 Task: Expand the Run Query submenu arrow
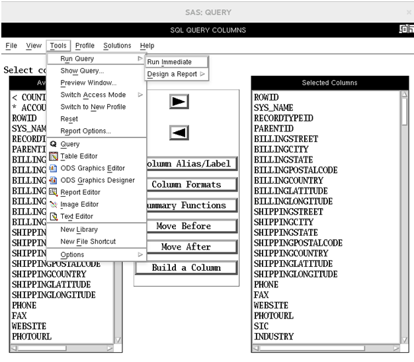(x=140, y=59)
